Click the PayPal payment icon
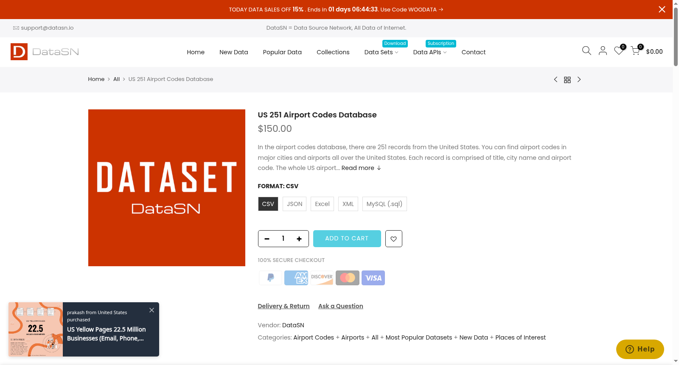Screen dimensions: 679x365 click(x=270, y=278)
